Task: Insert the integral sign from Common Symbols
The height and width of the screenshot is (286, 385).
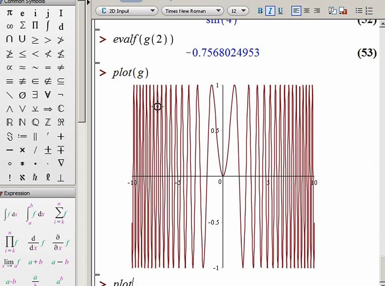Action: click(x=48, y=26)
